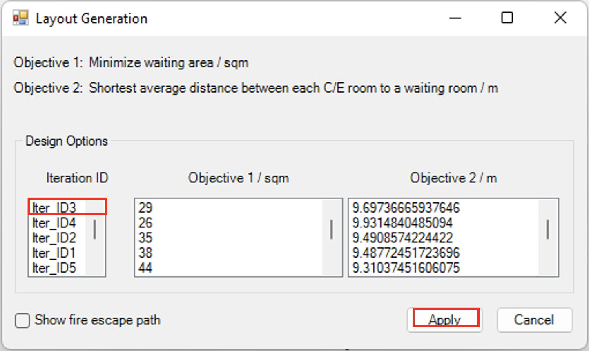Close the Layout Generation dialog
This screenshot has height=351, width=589.
560,18
